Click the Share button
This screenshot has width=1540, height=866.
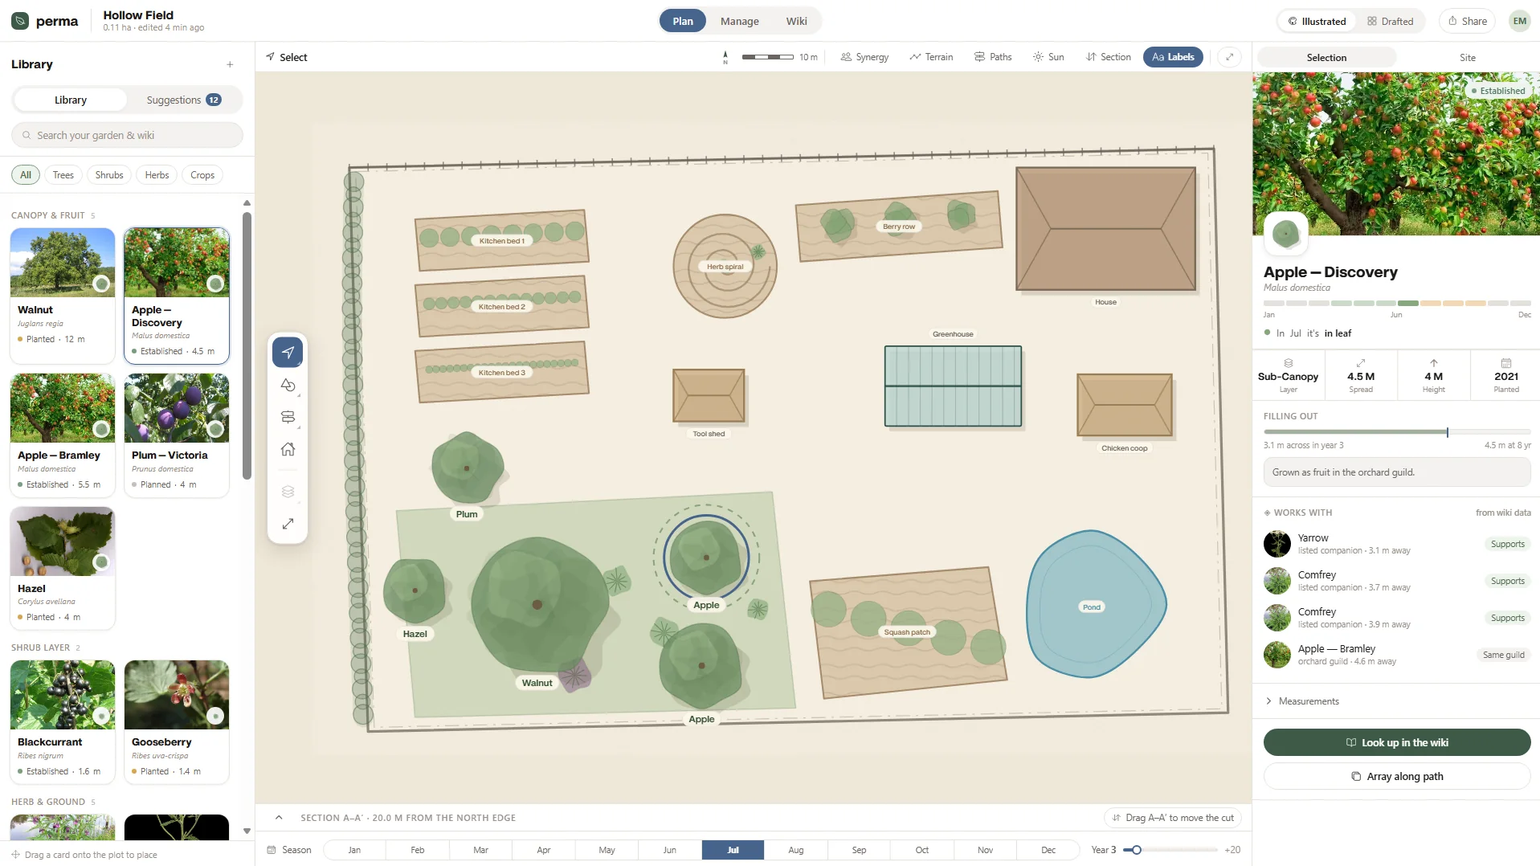tap(1467, 21)
